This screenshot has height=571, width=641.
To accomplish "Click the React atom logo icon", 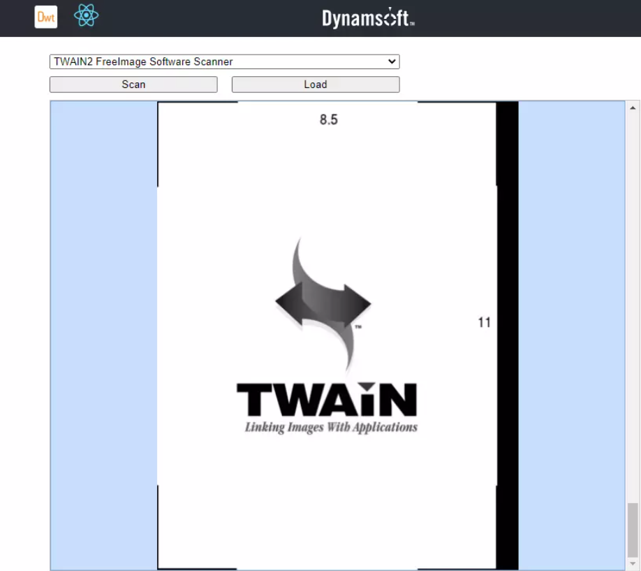I will point(87,15).
